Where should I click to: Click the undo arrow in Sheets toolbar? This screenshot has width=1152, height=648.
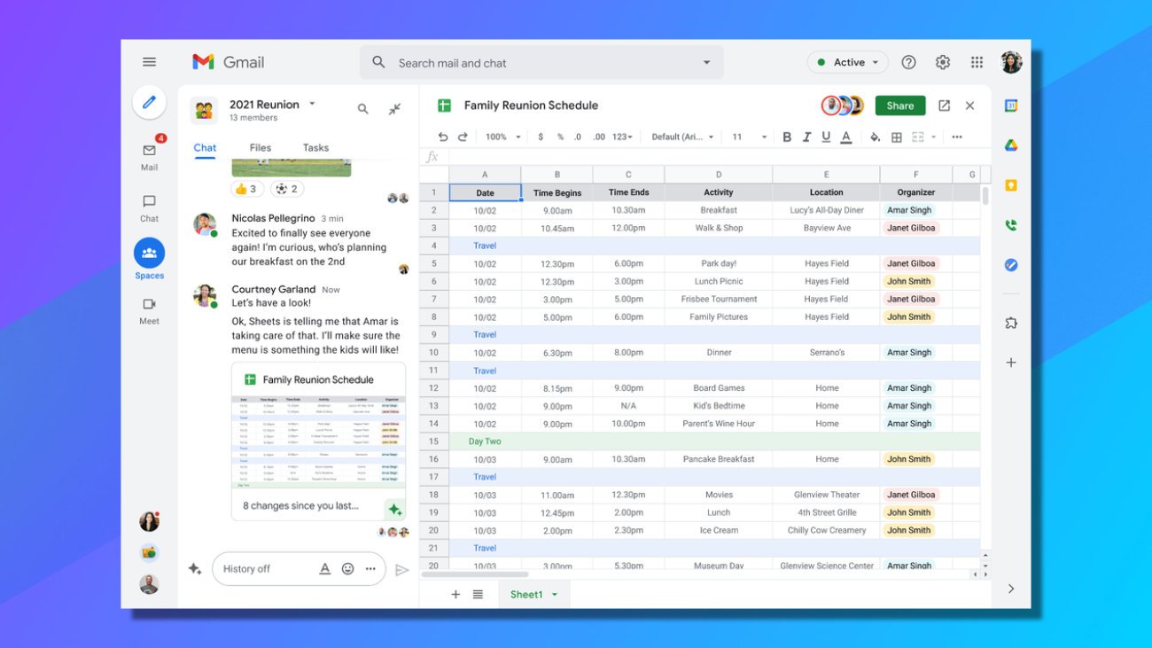[x=443, y=137]
